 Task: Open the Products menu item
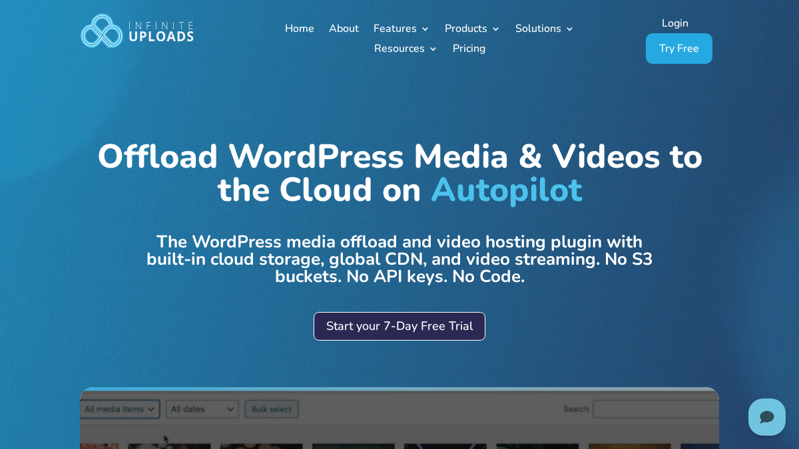point(466,29)
